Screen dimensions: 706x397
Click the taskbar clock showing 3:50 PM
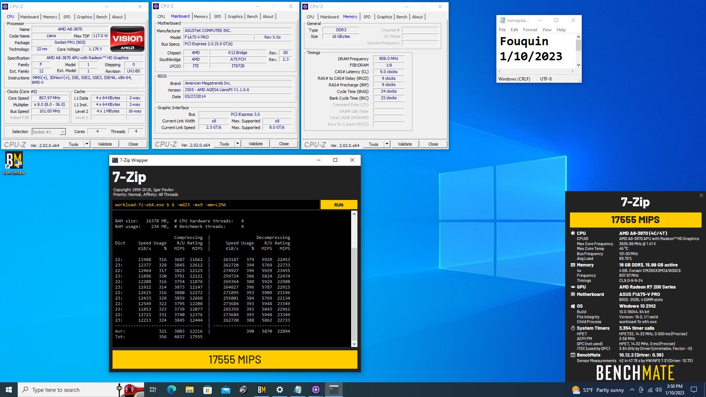(x=674, y=390)
